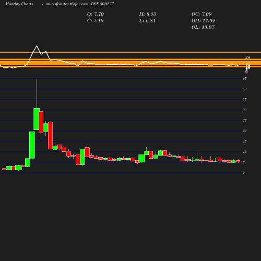Click the price axis label '47'
Viewport: 261px width, 261px height.
point(245,79)
